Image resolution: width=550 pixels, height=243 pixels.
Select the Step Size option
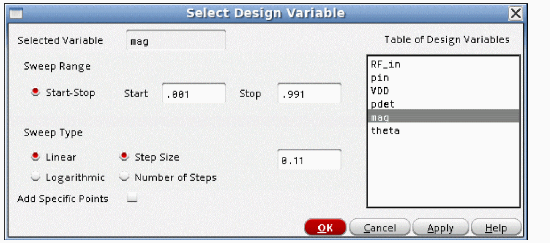click(x=124, y=157)
